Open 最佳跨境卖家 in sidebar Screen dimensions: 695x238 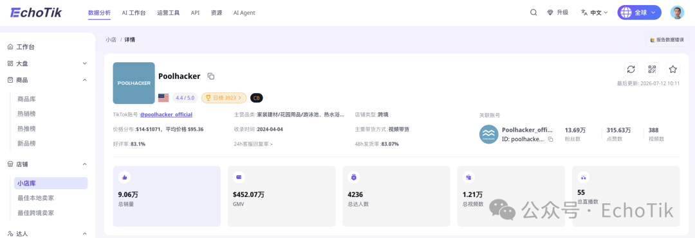(36, 213)
